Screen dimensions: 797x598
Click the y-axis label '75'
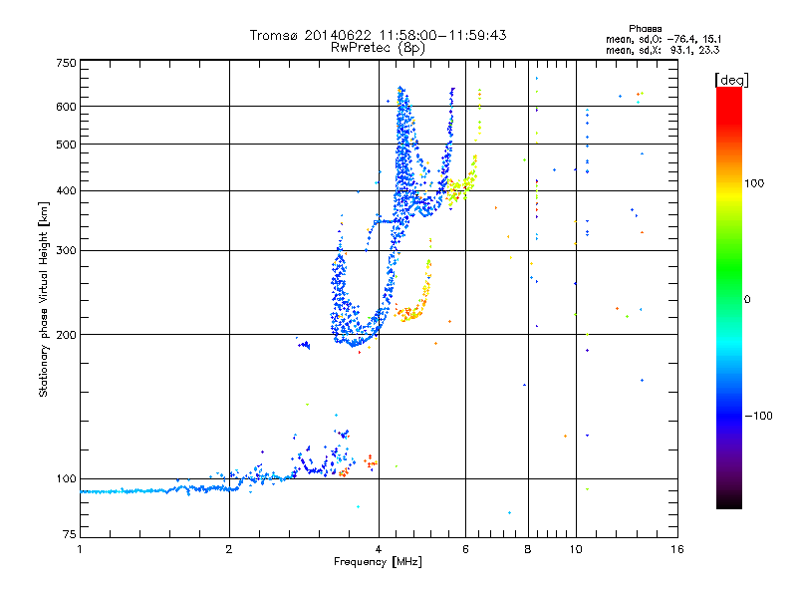pyautogui.click(x=70, y=534)
